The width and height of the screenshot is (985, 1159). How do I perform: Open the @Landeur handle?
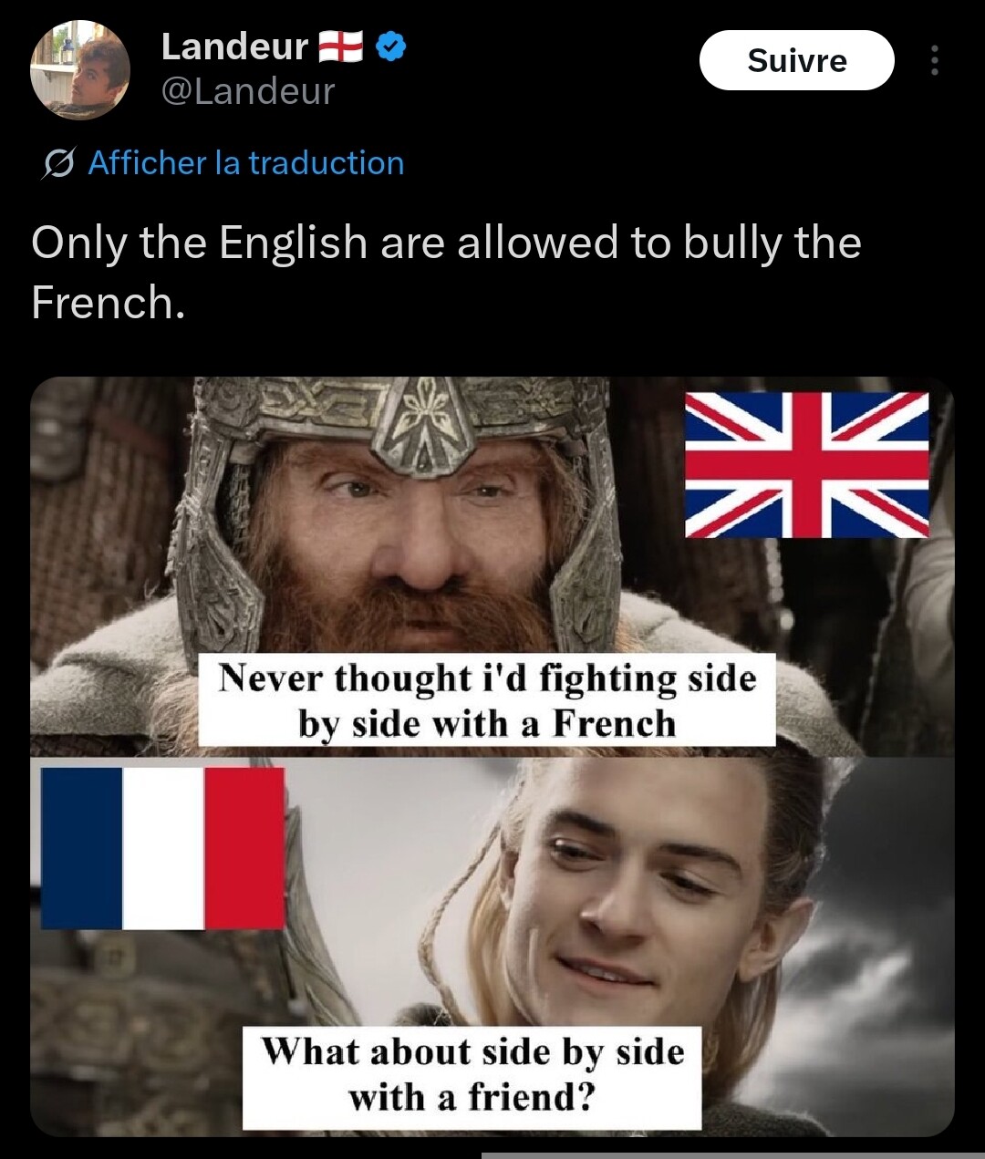[x=248, y=91]
